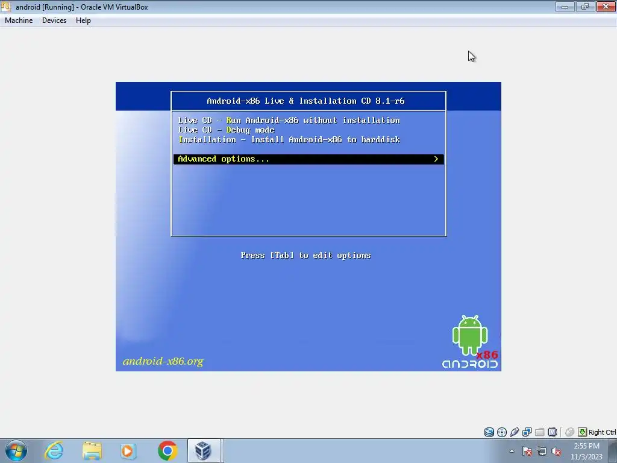Minimize the VirtualBox window
The width and height of the screenshot is (617, 463).
coord(565,7)
